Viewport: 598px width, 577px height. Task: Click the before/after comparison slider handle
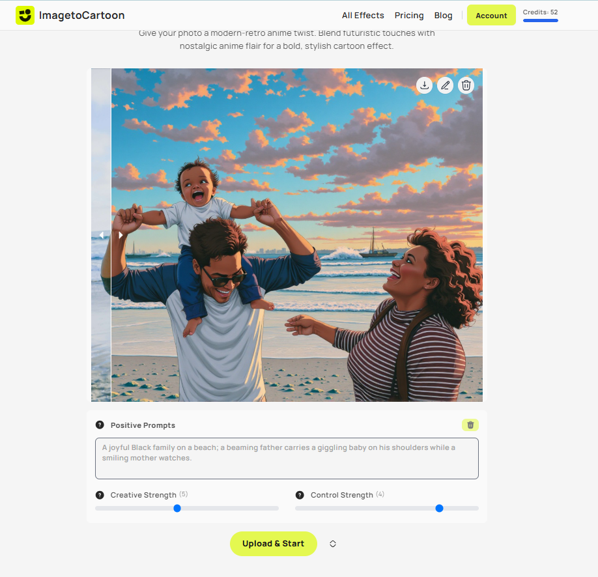pyautogui.click(x=111, y=235)
